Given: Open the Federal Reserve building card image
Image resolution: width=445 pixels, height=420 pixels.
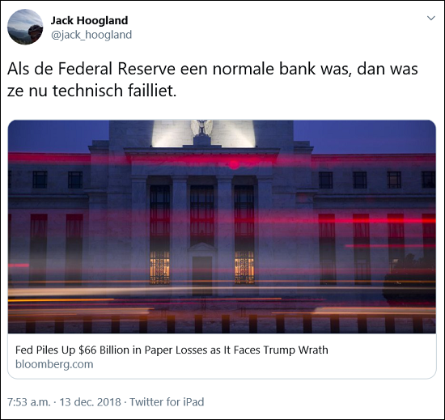Looking at the screenshot, I should [x=222, y=227].
